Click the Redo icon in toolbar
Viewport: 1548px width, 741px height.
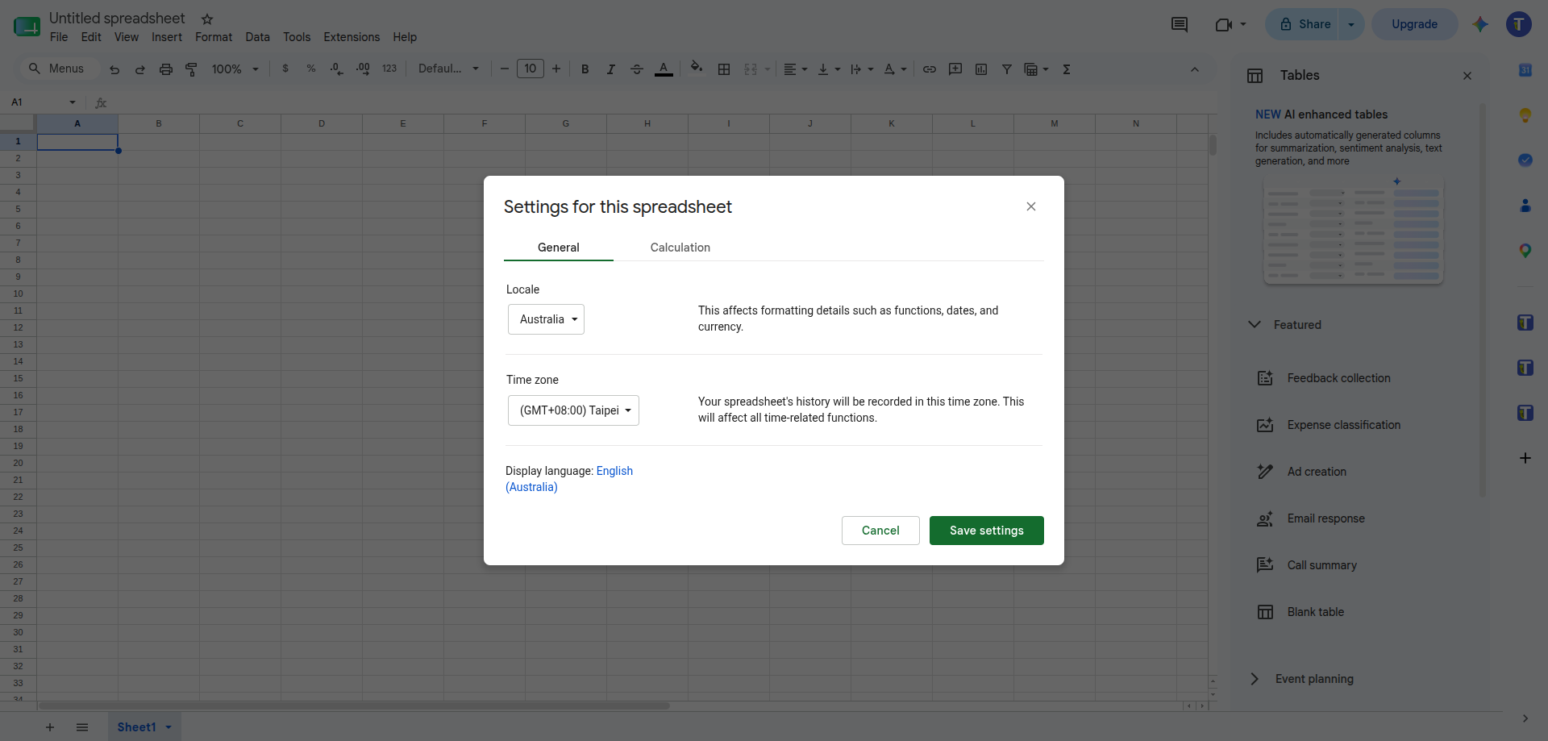click(140, 69)
